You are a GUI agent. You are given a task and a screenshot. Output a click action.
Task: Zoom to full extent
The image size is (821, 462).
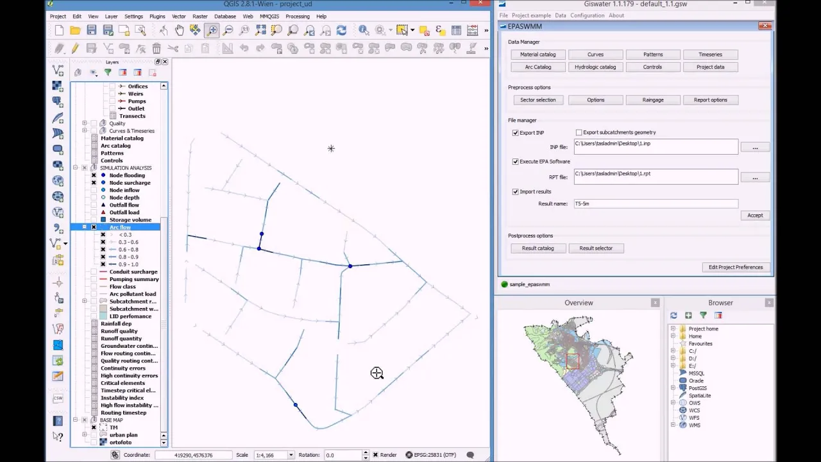(260, 30)
